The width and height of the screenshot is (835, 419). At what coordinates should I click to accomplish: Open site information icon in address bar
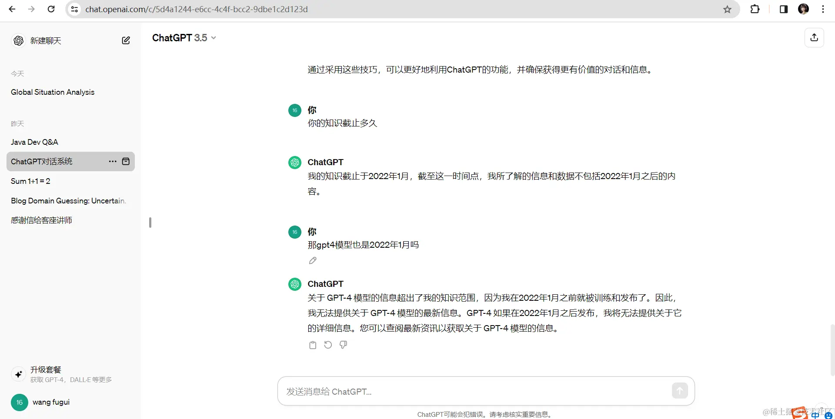tap(75, 9)
